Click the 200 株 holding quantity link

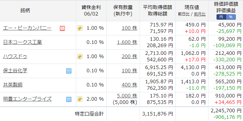tap(129, 57)
